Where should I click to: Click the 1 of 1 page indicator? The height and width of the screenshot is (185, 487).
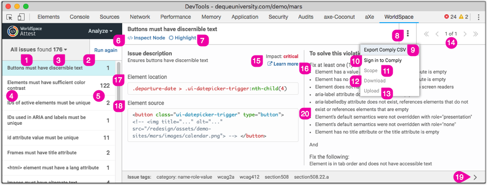pos(451,34)
